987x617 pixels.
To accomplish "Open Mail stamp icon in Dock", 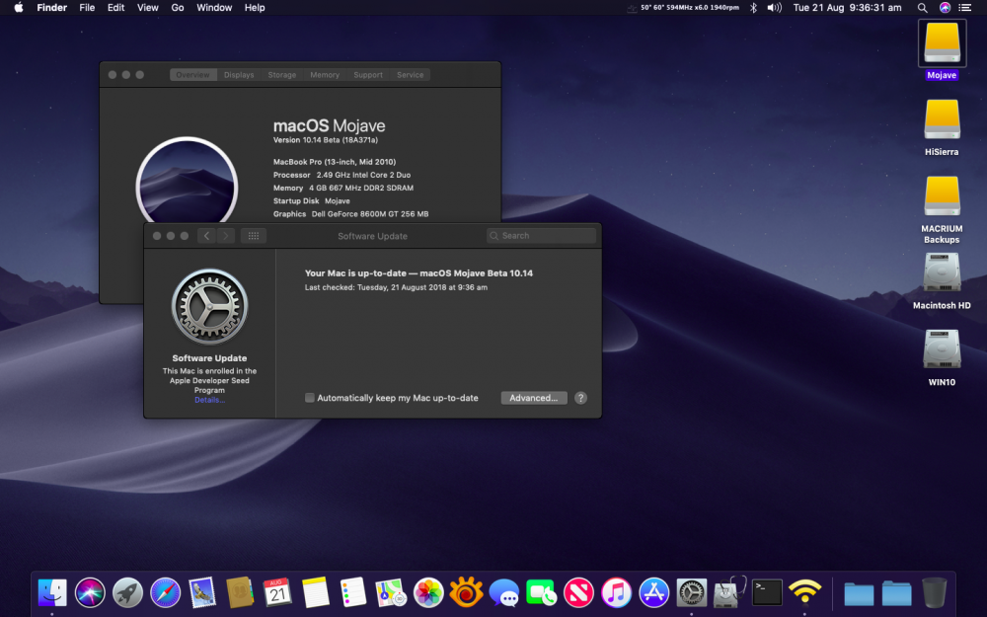I will pos(202,592).
